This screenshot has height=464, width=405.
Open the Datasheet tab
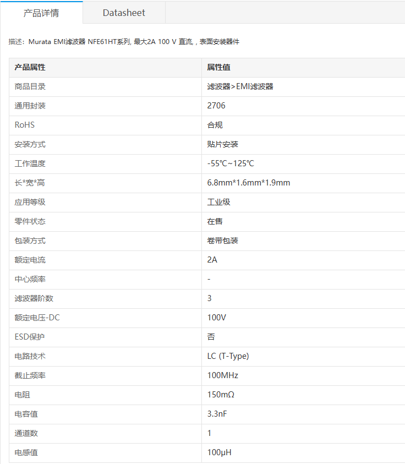point(124,13)
